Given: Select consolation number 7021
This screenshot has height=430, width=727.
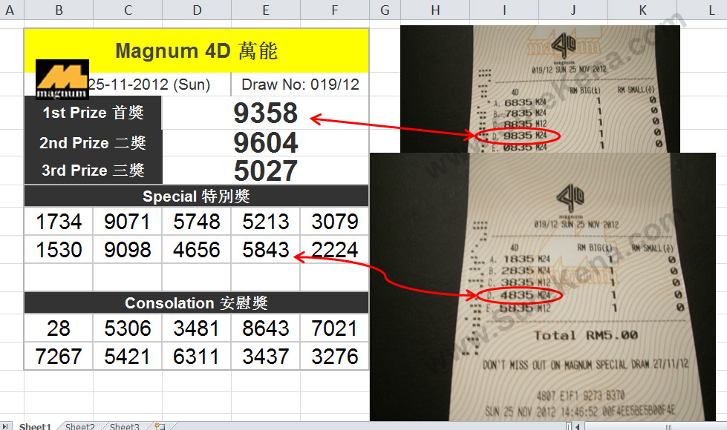Looking at the screenshot, I should pos(335,328).
